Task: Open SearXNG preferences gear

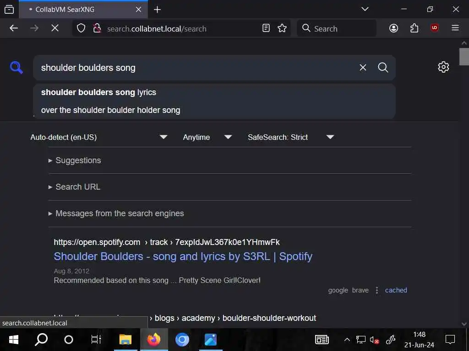Action: tap(443, 67)
